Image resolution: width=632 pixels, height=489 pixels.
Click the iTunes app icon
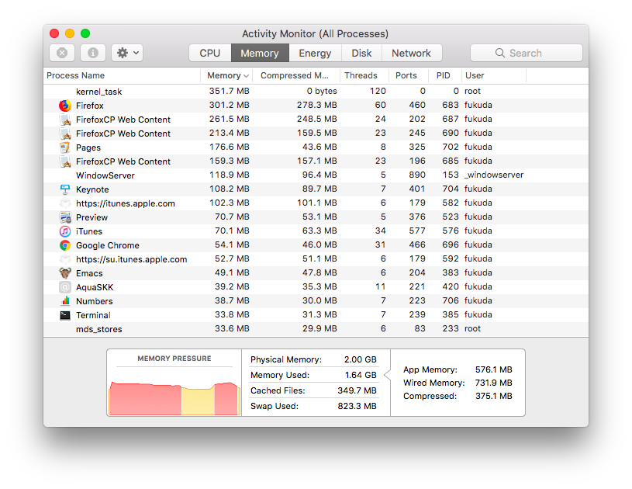coord(65,231)
